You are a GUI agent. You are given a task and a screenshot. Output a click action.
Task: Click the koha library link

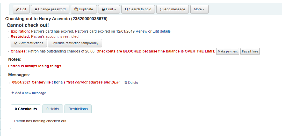[x=58, y=82]
